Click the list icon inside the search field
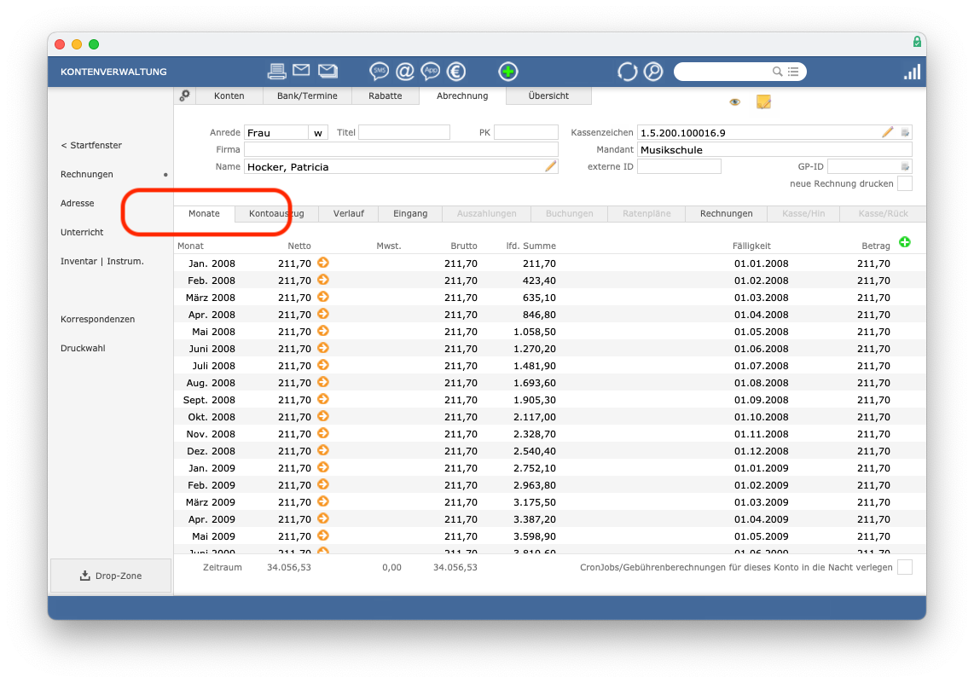 793,72
